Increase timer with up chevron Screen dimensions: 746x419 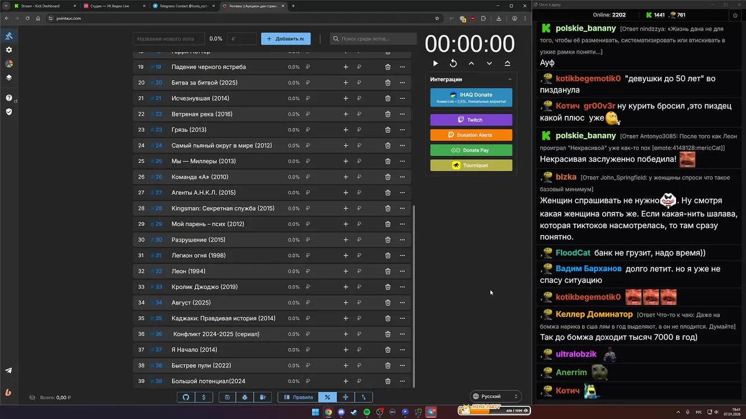click(x=471, y=63)
